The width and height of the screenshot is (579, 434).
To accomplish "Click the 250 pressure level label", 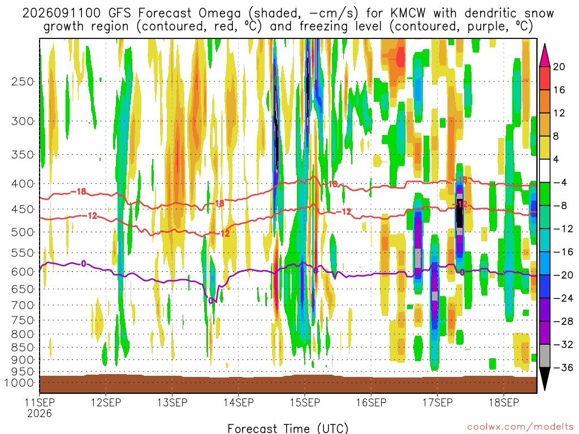I will (23, 81).
